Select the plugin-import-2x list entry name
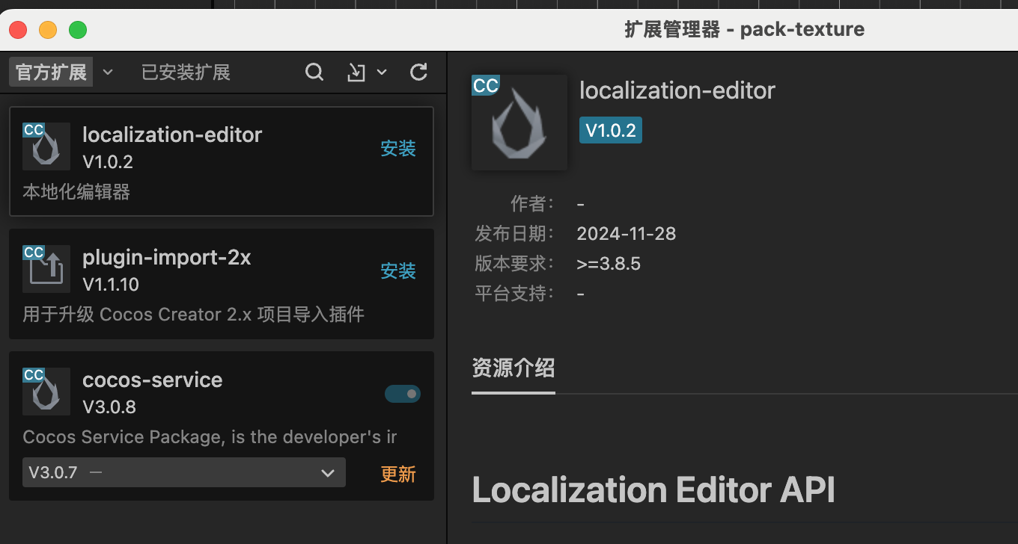1018x544 pixels. 167,258
